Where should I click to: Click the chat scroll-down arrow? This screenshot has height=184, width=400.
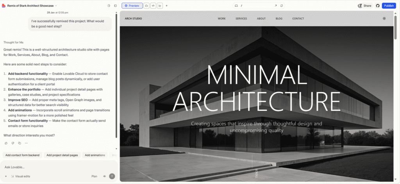click(116, 149)
